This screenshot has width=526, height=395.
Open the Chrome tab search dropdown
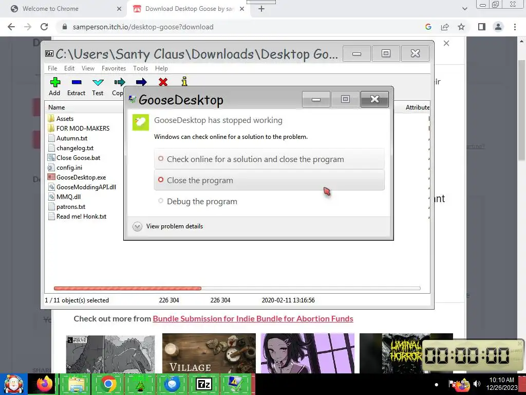pyautogui.click(x=464, y=9)
